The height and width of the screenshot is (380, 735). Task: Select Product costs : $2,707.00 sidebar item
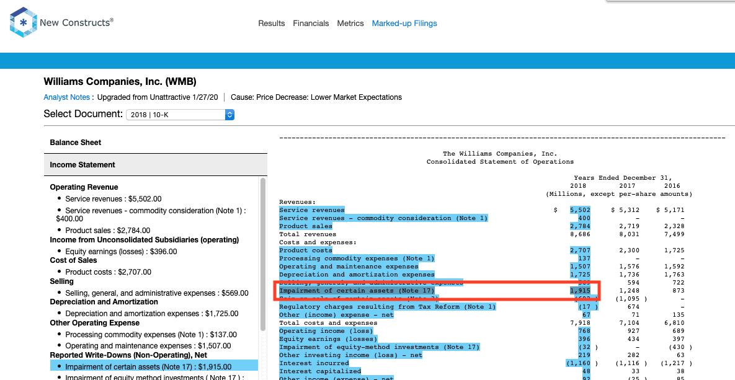point(109,272)
